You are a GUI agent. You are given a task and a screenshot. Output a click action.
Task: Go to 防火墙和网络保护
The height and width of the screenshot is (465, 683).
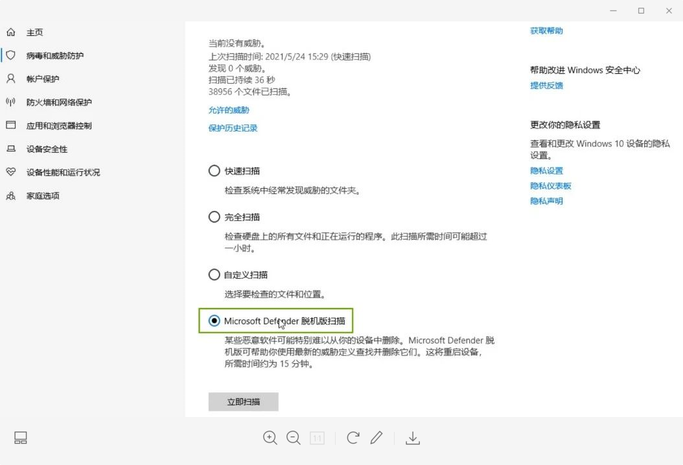click(x=59, y=102)
